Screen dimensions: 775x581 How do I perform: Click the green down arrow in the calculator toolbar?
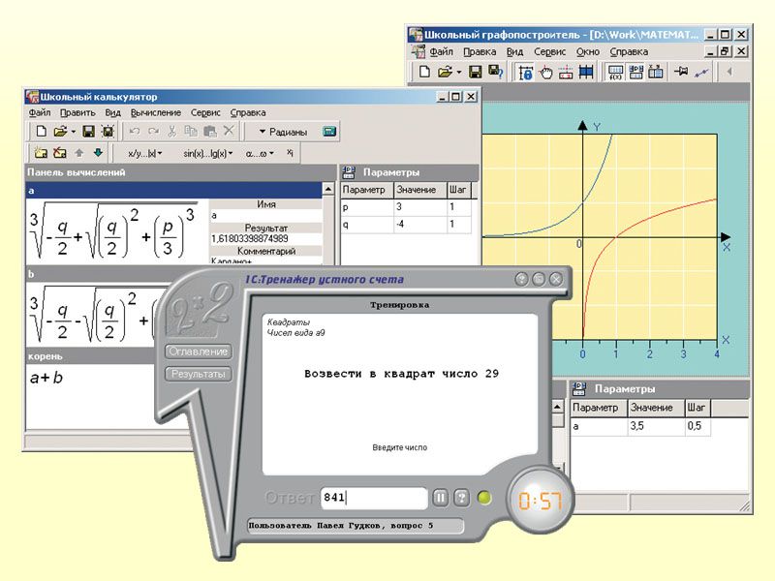coord(98,153)
